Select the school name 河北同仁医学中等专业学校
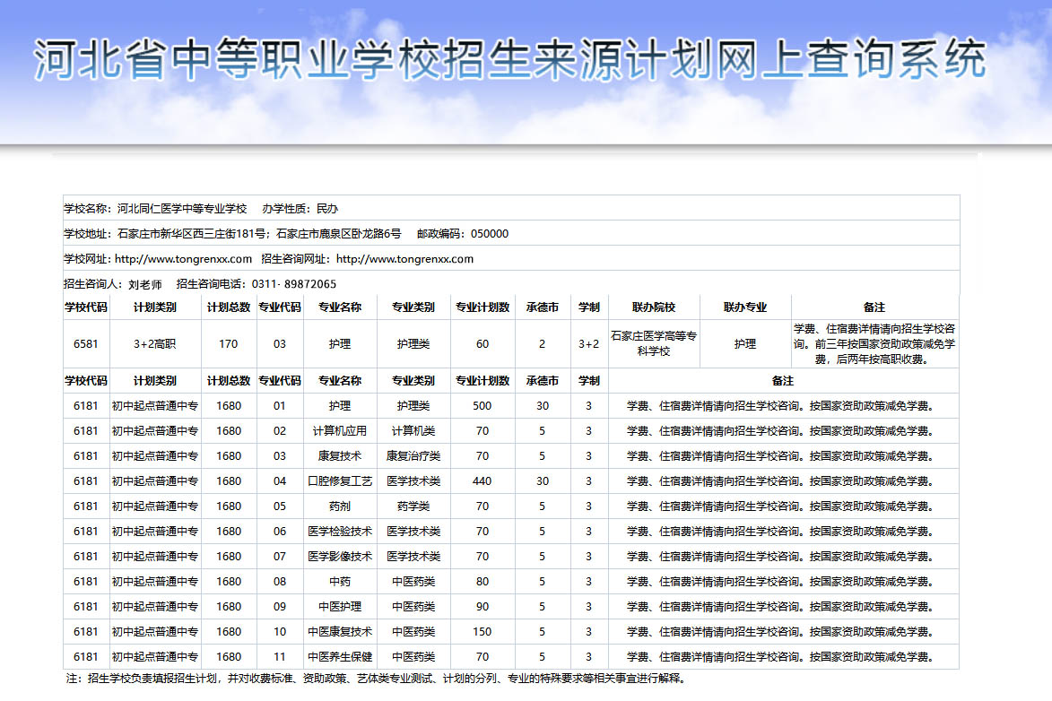 tap(182, 209)
